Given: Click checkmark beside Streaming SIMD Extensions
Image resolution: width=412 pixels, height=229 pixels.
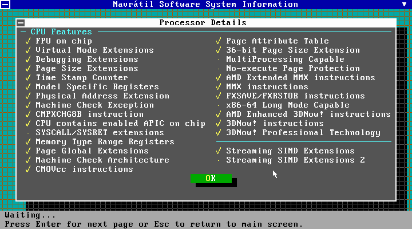Looking at the screenshot, I should tap(219, 151).
